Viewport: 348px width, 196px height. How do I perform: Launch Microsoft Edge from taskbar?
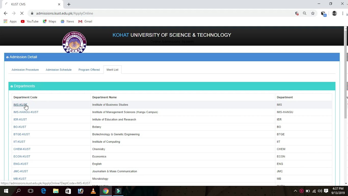pyautogui.click(x=43, y=191)
